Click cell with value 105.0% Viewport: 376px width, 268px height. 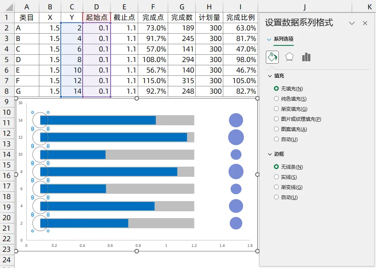point(241,81)
